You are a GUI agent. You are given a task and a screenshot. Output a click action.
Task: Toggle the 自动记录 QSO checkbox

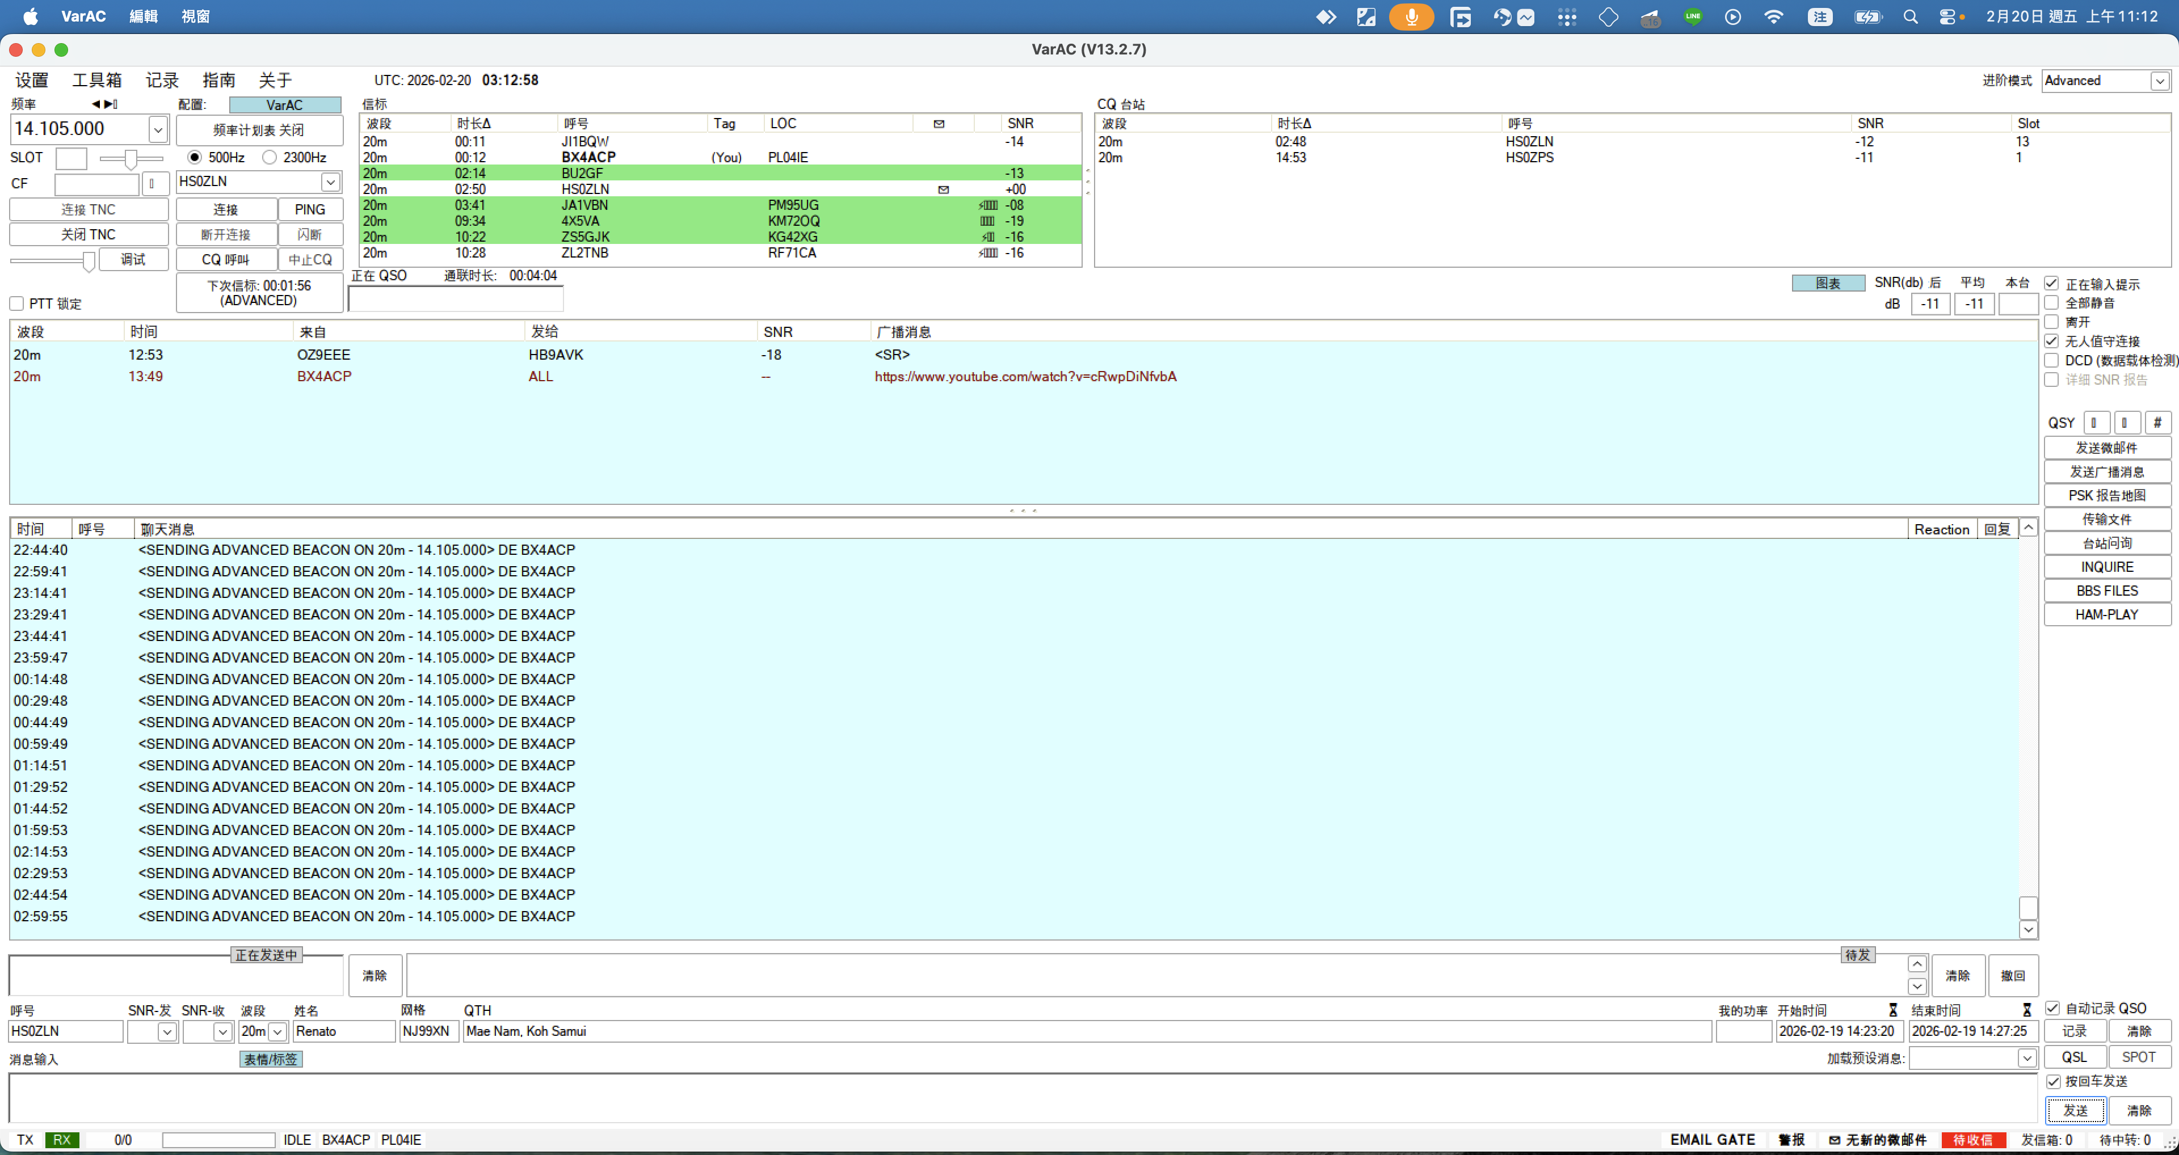tap(2052, 1008)
